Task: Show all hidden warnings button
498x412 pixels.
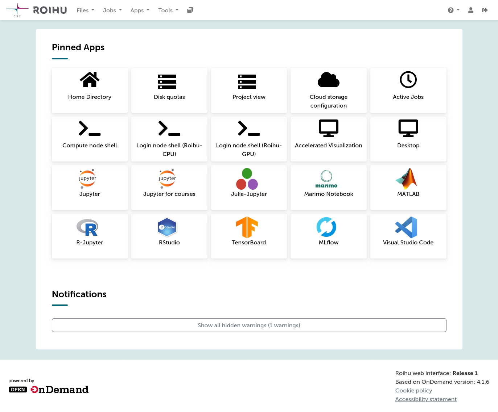Action: click(249, 325)
